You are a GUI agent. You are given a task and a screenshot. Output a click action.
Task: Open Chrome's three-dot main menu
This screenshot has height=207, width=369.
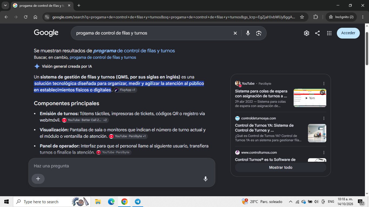click(362, 17)
